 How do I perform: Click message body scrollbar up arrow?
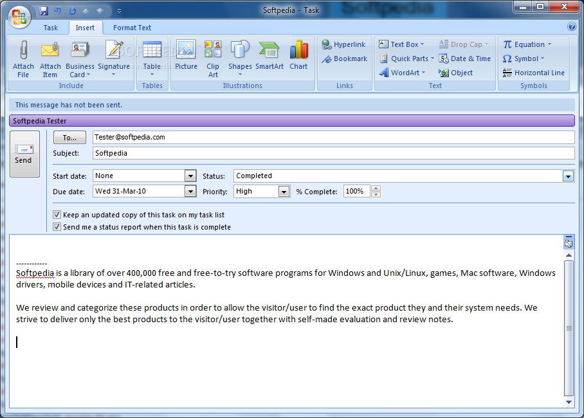[x=569, y=255]
